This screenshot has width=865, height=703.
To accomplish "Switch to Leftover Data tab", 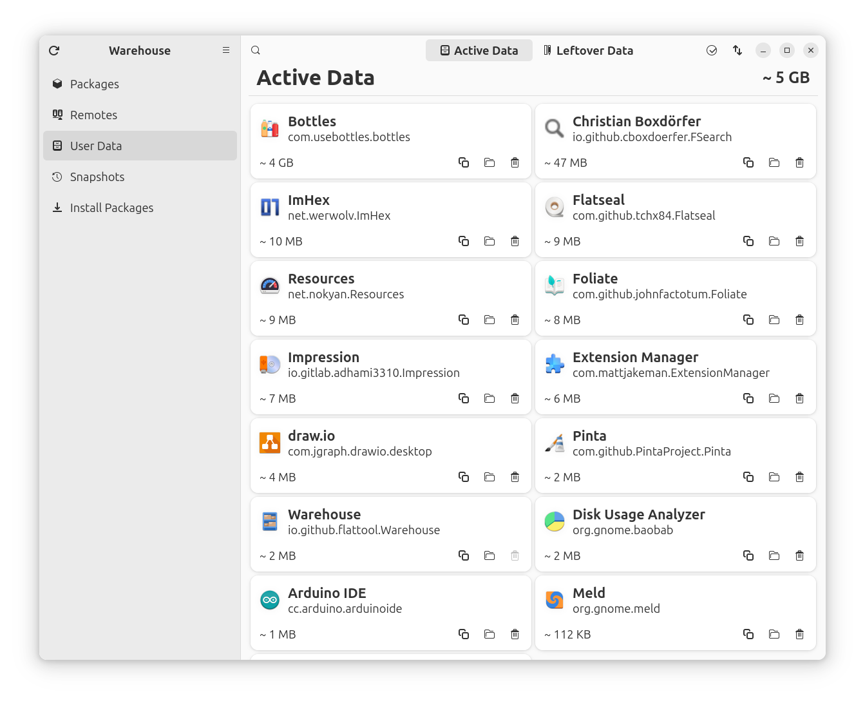I will (x=588, y=50).
